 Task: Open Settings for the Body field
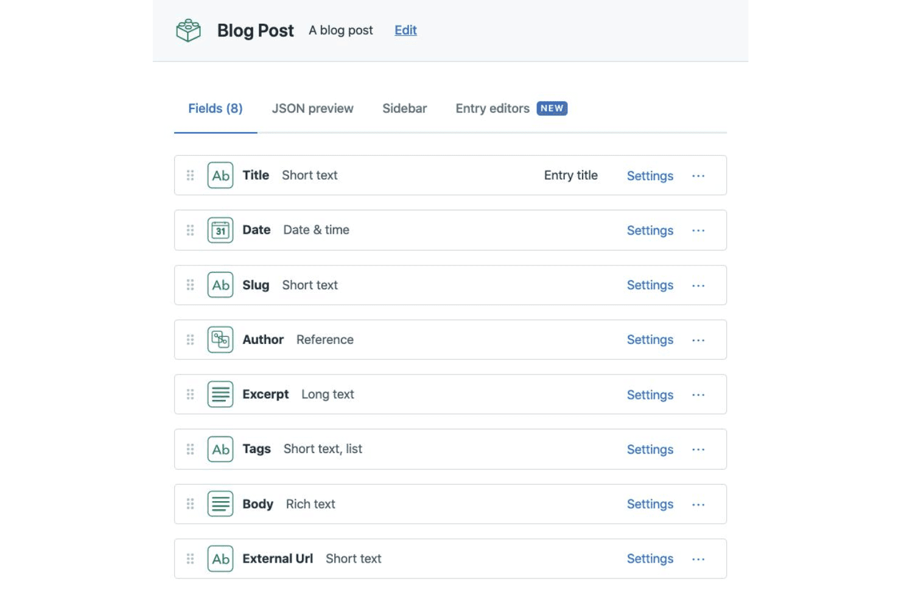point(650,505)
